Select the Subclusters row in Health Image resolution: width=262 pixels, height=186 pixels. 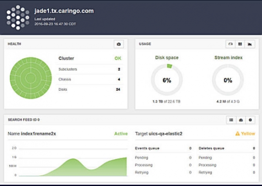(x=90, y=69)
